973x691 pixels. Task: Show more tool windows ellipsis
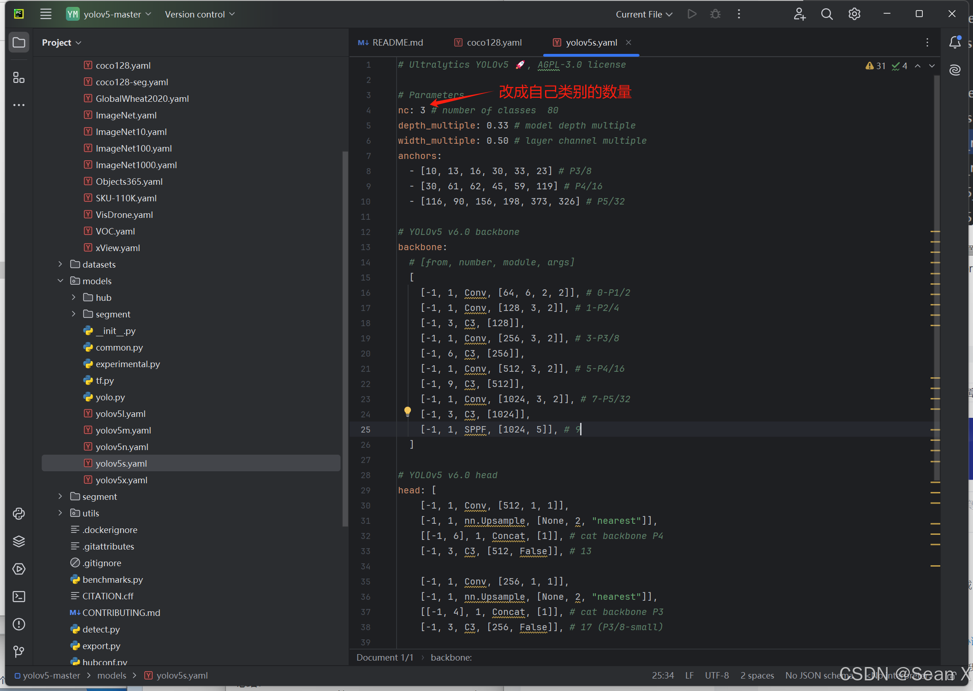point(19,105)
